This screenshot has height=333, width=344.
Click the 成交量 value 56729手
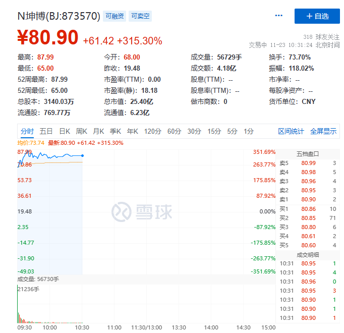230,58
